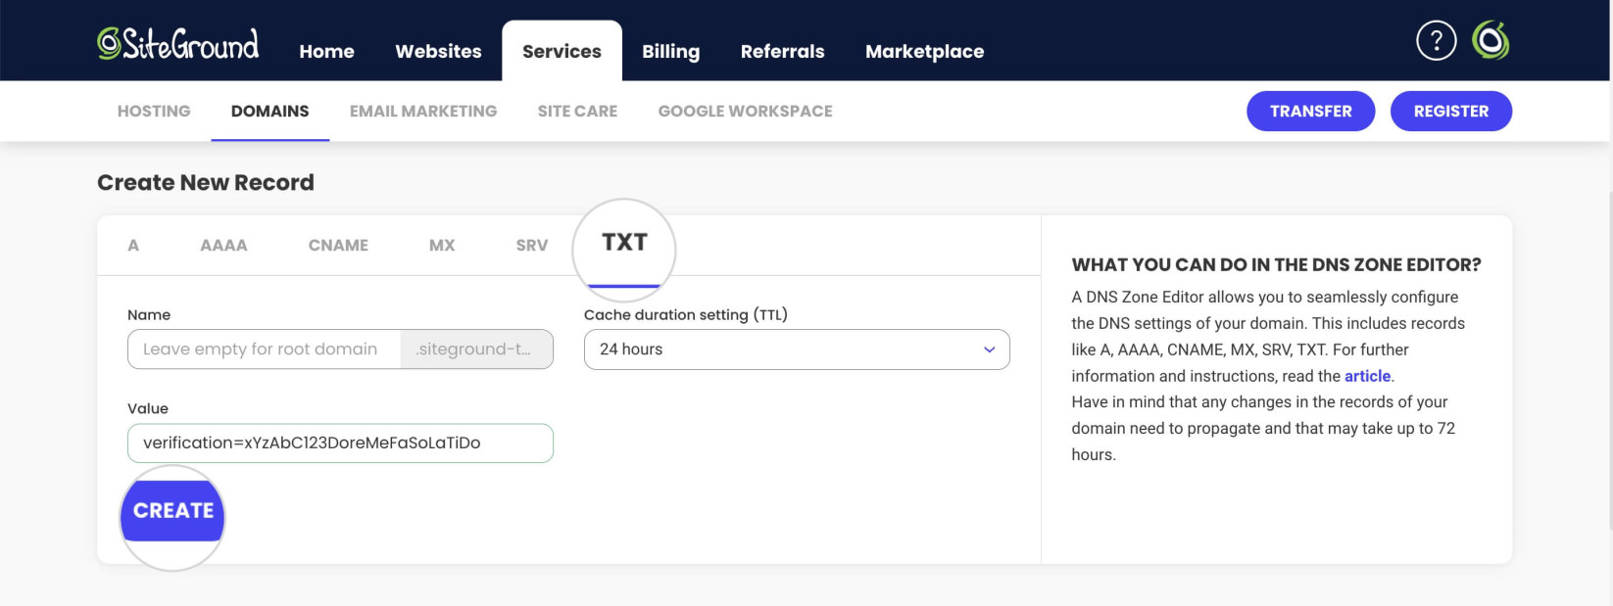Screen dimensions: 1613x606
Task: Open the Cache duration TTL dropdown
Action: [x=797, y=350]
